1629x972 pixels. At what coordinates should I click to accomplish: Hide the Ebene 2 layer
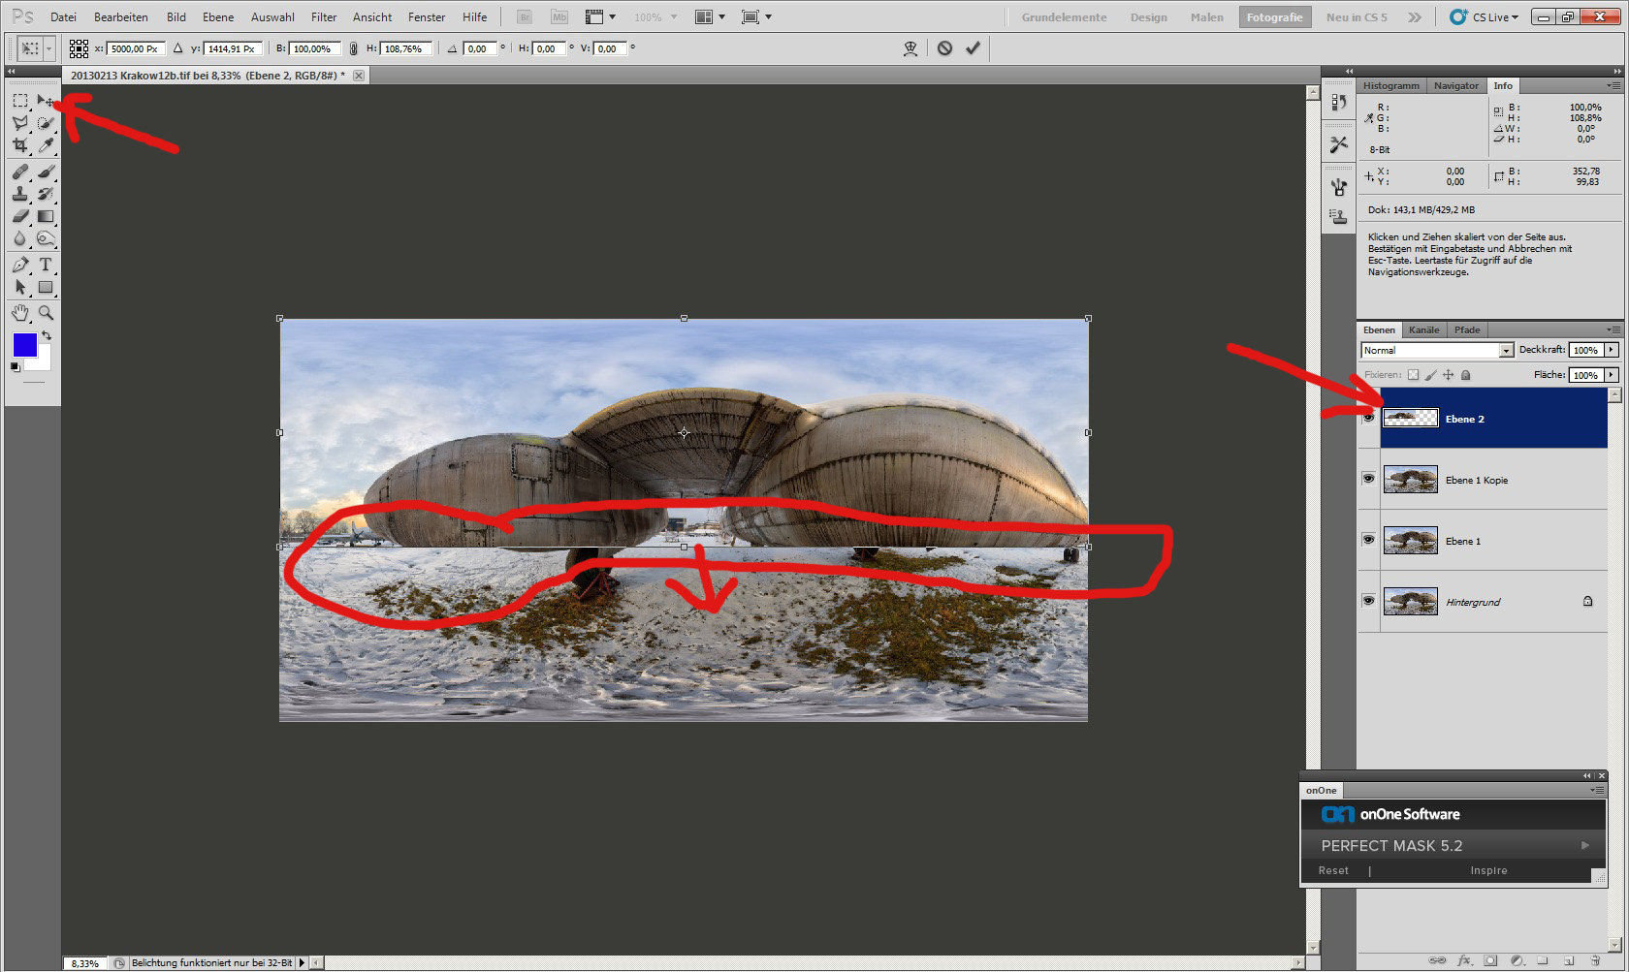pyautogui.click(x=1368, y=418)
